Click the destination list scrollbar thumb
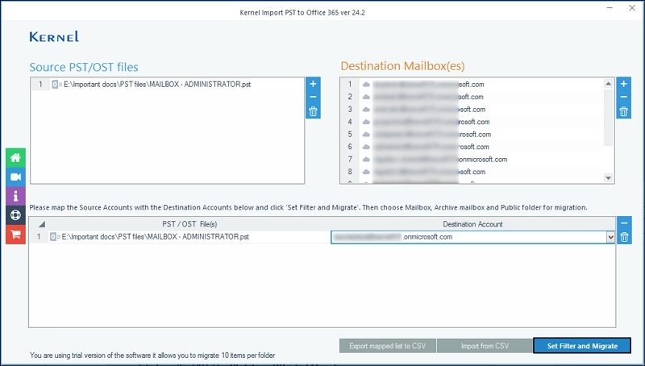 [608, 117]
